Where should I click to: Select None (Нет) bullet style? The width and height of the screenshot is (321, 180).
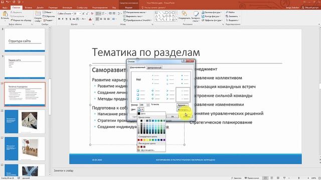coord(138,79)
